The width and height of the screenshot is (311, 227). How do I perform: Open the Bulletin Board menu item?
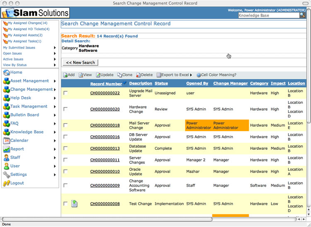point(24,115)
